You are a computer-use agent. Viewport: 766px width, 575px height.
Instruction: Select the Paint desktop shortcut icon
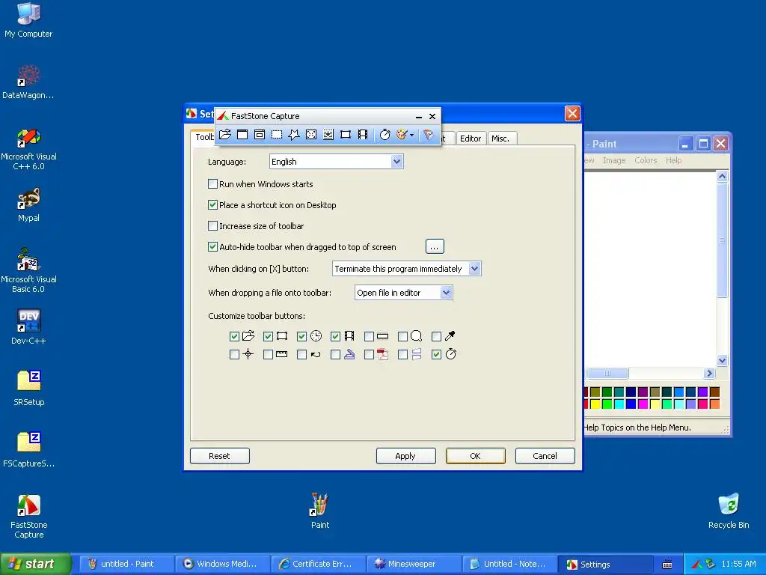tap(319, 511)
